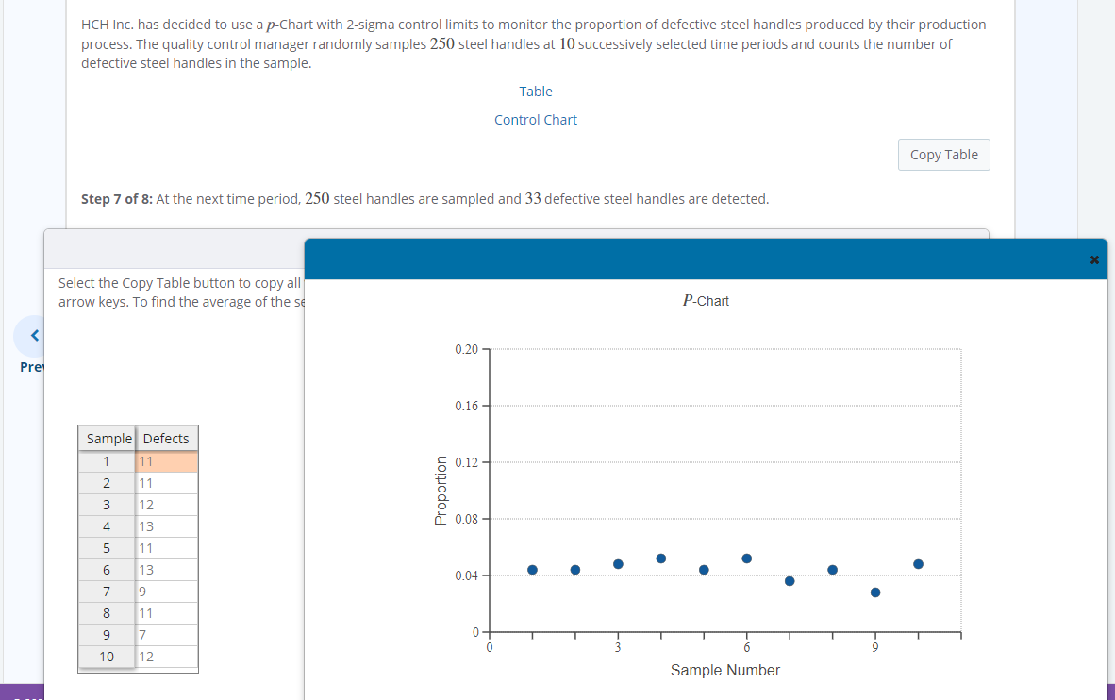Open the Control Chart view
The width and height of the screenshot is (1115, 700).
[x=535, y=119]
